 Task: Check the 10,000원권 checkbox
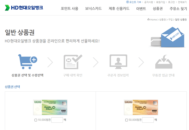click(36, 120)
